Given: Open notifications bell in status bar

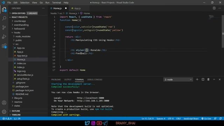Looking at the screenshot, I should 220,119.
